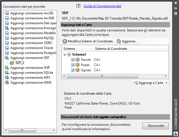
Task: Click the ArcGIS connection icon
Action: click(7, 13)
